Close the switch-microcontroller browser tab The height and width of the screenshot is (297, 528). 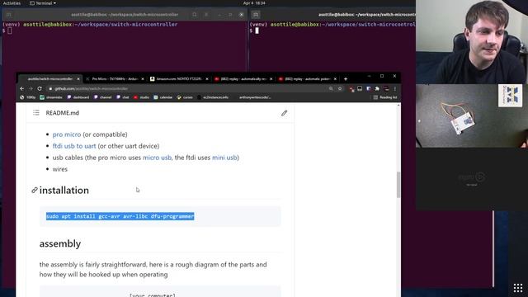[x=78, y=79]
